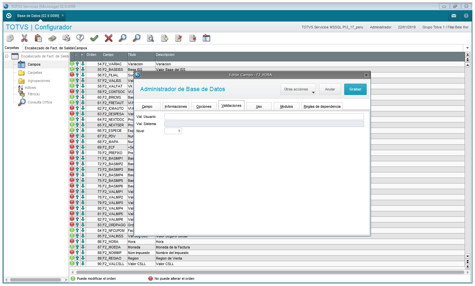475x286 pixels.
Task: Click the first magnifier search icon
Action: (x=122, y=38)
